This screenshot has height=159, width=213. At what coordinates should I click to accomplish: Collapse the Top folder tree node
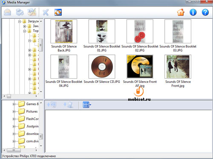click(x=25, y=31)
